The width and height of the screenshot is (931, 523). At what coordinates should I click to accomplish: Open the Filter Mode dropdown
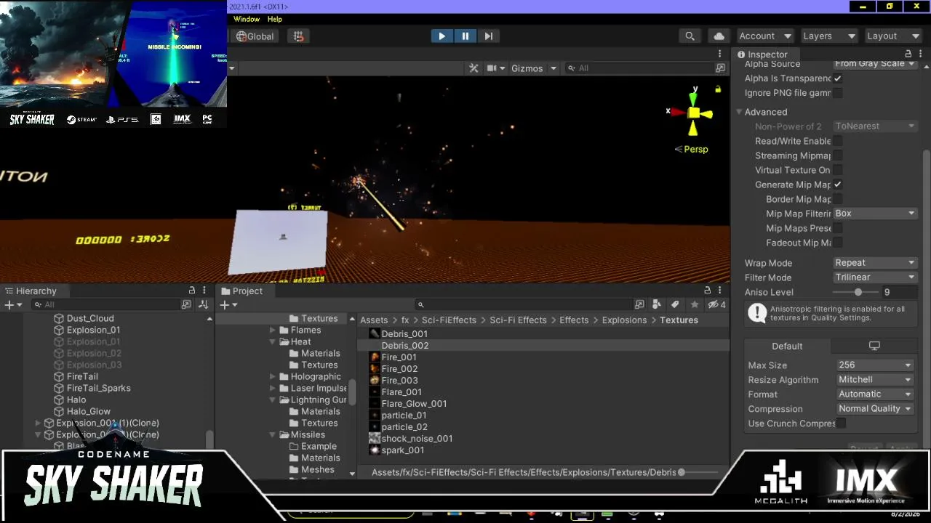875,277
